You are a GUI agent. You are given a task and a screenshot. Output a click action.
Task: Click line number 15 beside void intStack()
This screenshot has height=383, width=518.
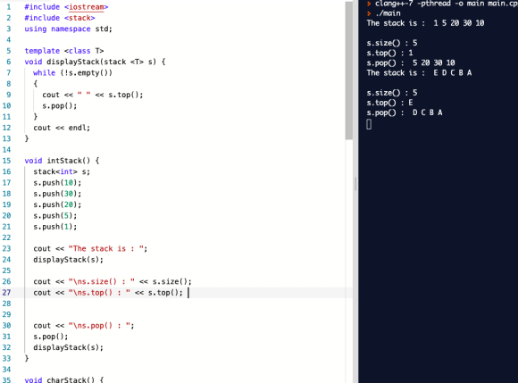(6, 161)
